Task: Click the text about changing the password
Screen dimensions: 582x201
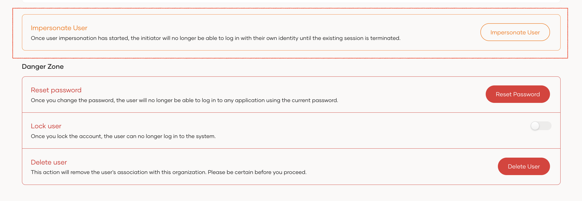Action: coord(184,100)
